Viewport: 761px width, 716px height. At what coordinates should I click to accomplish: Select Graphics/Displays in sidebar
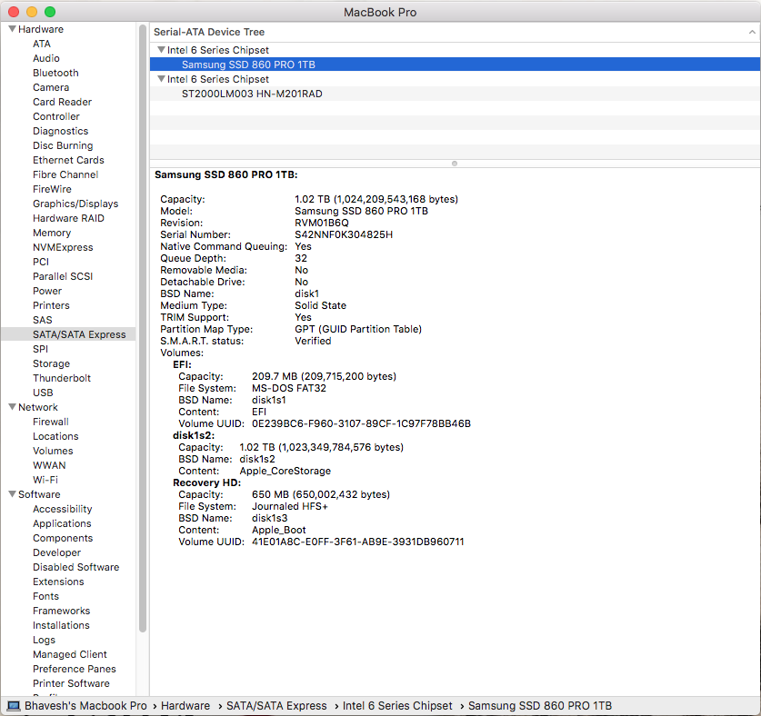coord(75,204)
